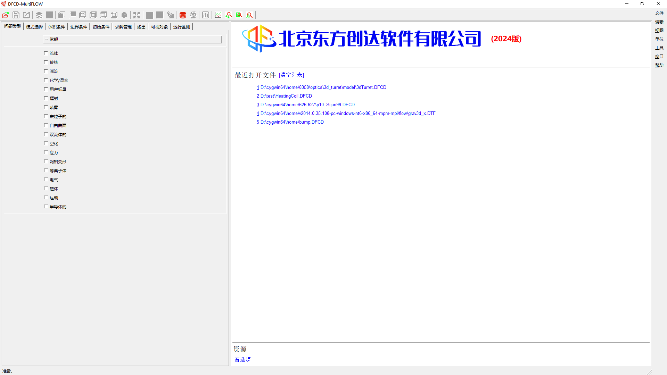Open a file using the folder icon
This screenshot has height=375, width=667.
6,15
